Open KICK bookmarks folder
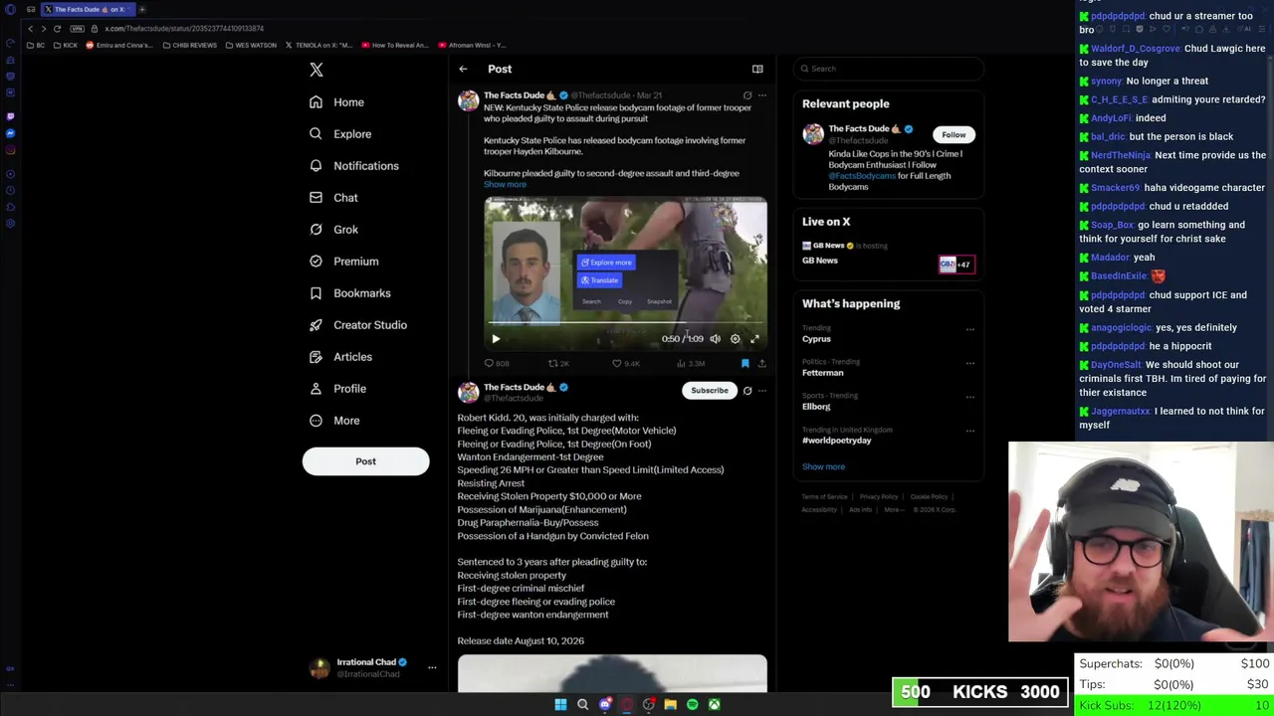 point(66,45)
